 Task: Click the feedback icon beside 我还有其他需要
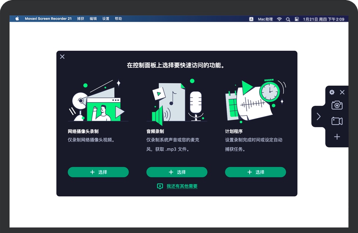pos(160,186)
